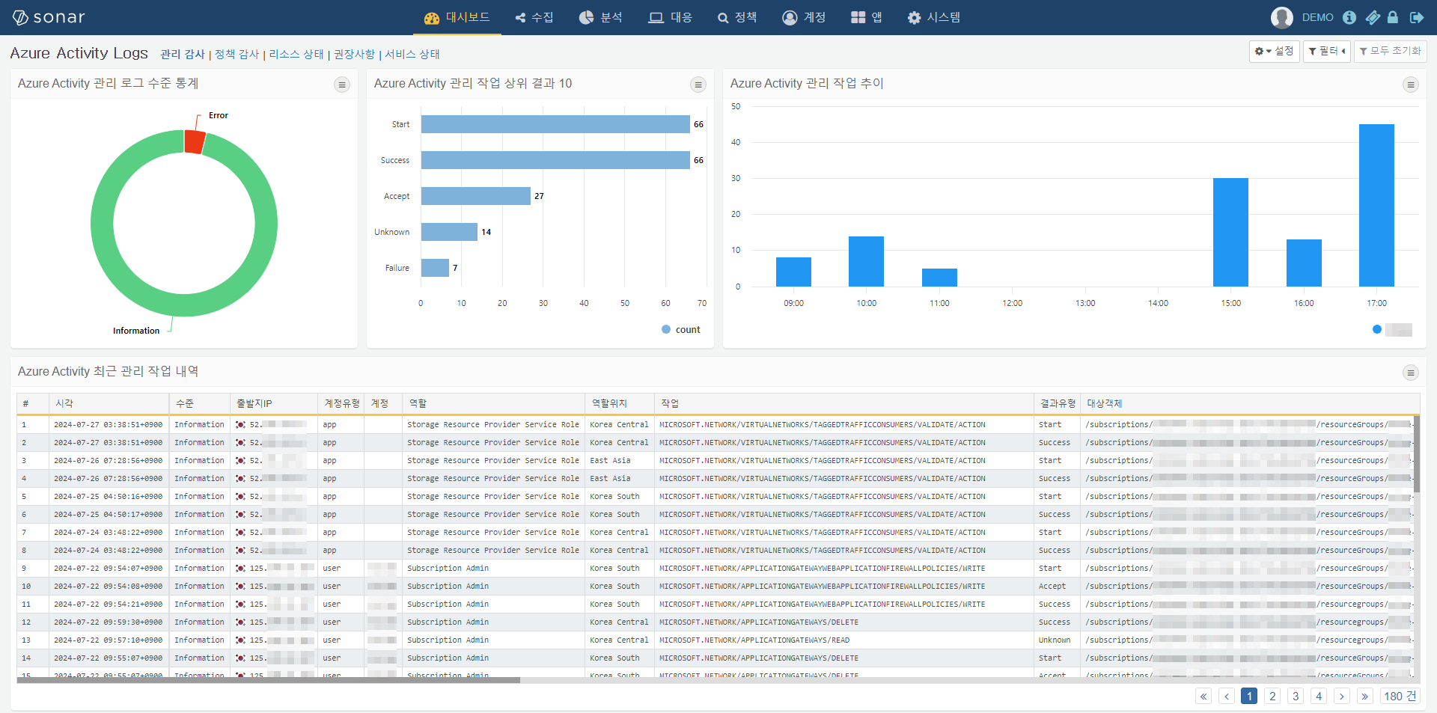Viewport: 1437px width, 713px height.
Task: Open the info circle icon beside DEMO
Action: tap(1349, 17)
